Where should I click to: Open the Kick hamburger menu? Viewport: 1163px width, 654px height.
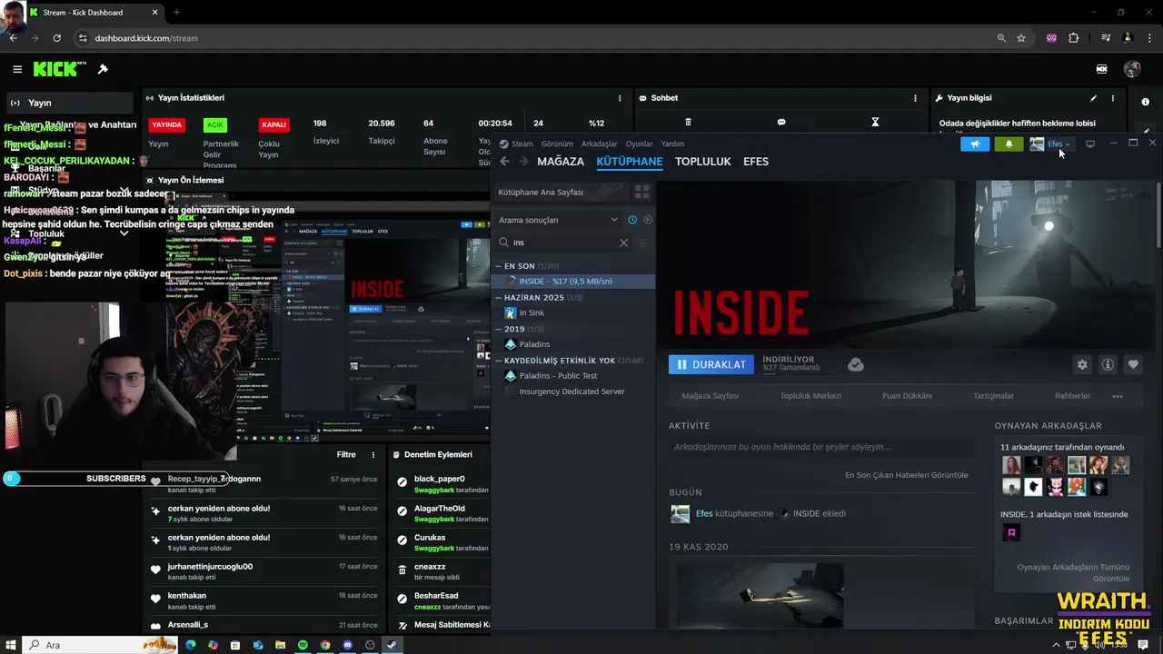(17, 69)
